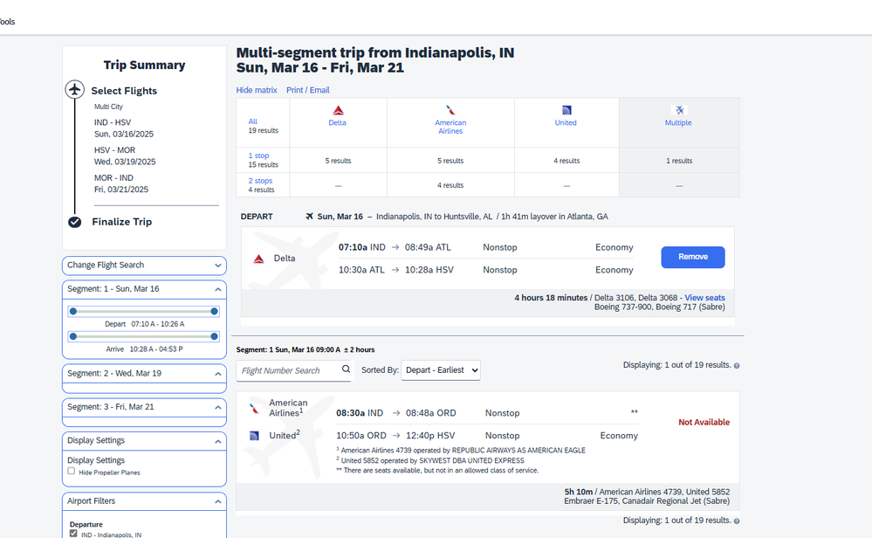The width and height of the screenshot is (872, 538).
Task: Click the right handle of the Arrive time slider
Action: pyautogui.click(x=214, y=336)
